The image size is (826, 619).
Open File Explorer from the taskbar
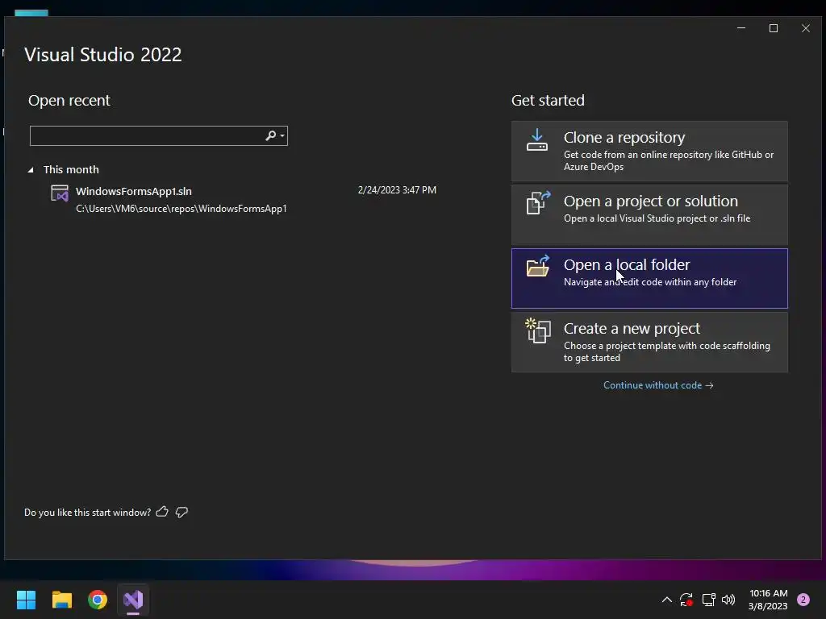pyautogui.click(x=61, y=600)
